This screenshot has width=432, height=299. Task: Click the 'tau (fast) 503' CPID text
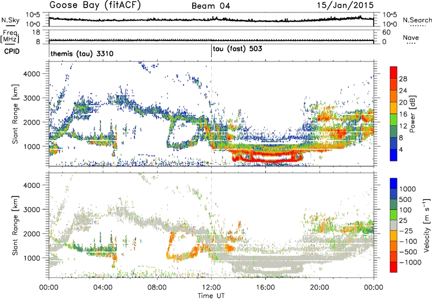pyautogui.click(x=238, y=49)
